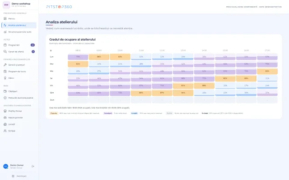Click the Mie row label
This screenshot has width=289, height=180.
(51, 71)
